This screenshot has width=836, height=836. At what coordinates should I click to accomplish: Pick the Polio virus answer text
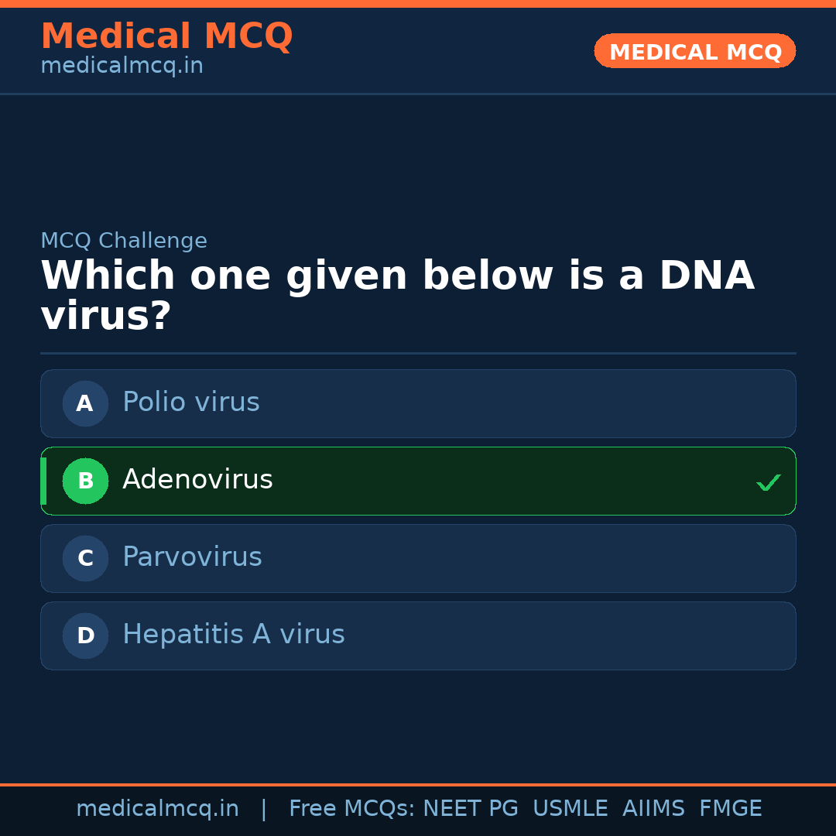pos(191,403)
